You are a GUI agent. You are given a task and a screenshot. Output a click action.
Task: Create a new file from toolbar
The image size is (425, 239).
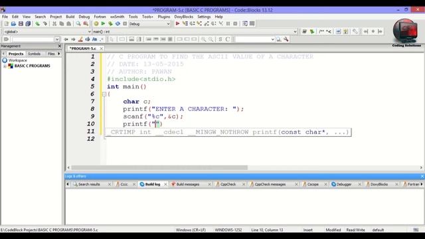(x=6, y=24)
